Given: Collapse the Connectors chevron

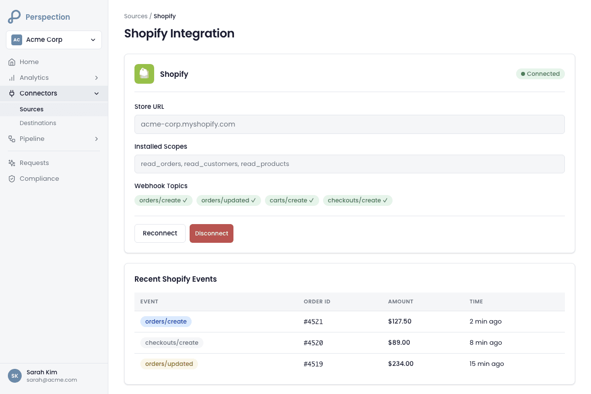Looking at the screenshot, I should click(x=97, y=94).
